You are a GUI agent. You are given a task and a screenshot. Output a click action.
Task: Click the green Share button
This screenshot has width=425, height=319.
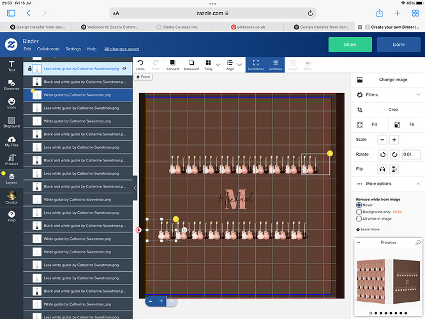point(350,45)
